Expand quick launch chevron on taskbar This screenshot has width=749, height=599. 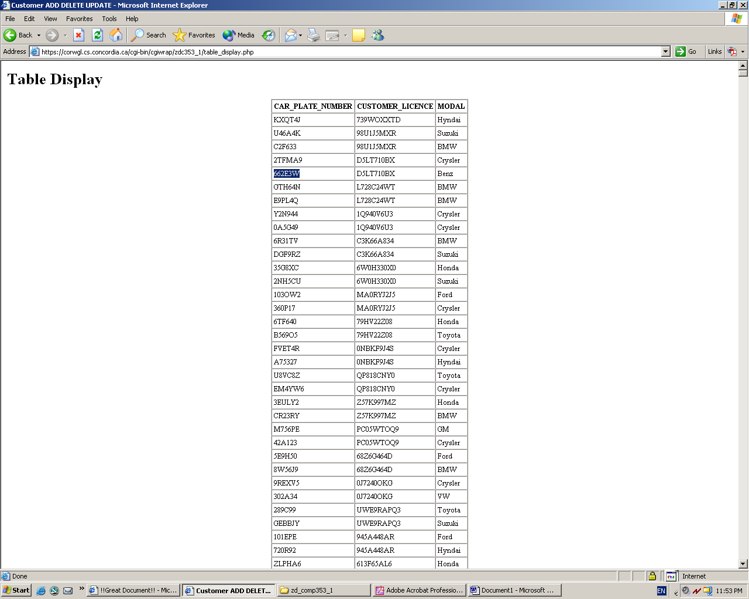pos(81,588)
